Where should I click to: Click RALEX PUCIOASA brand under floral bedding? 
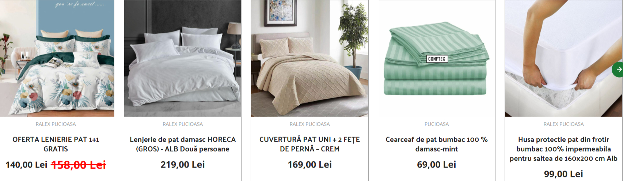click(56, 124)
